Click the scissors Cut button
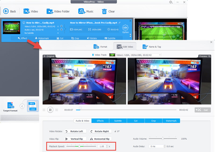Screen dimensions: 215x152 click(203, 110)
